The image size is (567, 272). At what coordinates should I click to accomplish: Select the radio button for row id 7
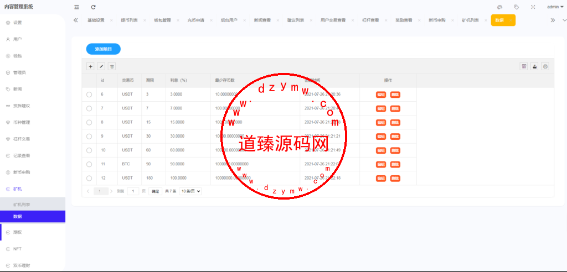pyautogui.click(x=89, y=108)
